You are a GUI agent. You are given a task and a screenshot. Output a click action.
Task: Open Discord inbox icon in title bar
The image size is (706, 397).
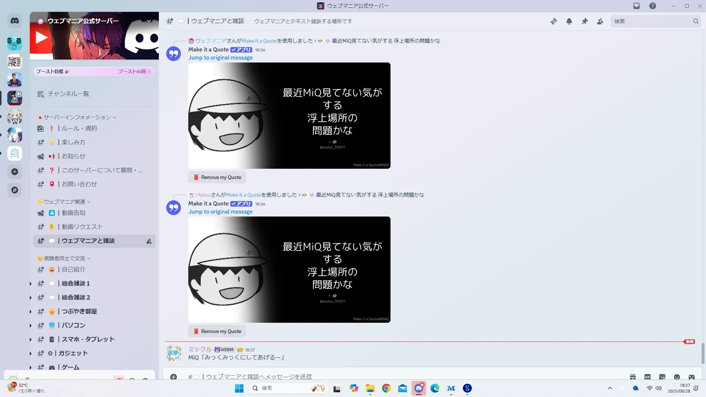pos(637,6)
